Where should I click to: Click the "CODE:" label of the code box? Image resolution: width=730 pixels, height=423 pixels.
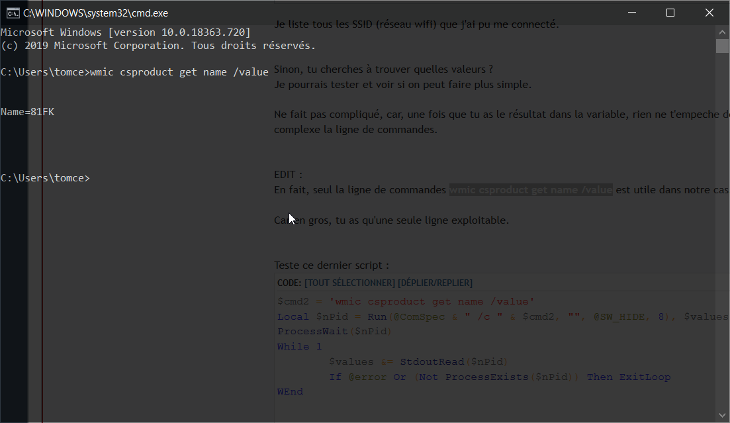(289, 283)
